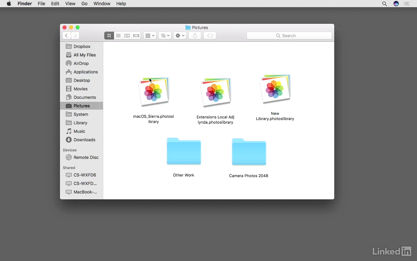417x261 pixels.
Task: Click the Pictures title folder icon
Action: pyautogui.click(x=188, y=27)
